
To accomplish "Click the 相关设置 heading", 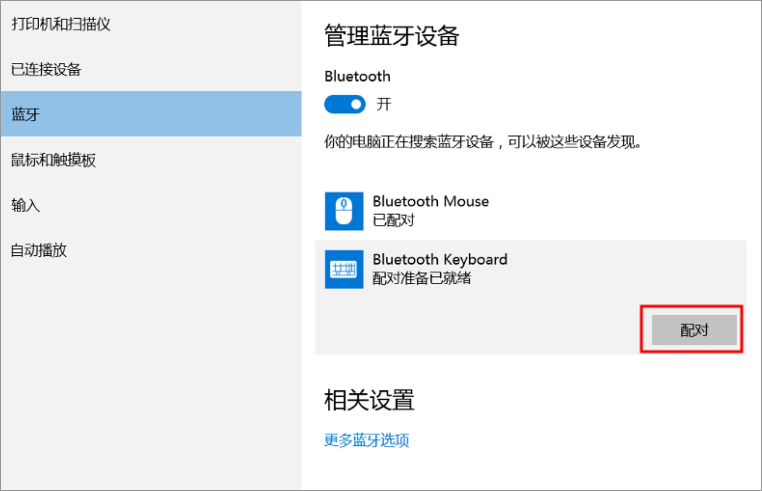I will pyautogui.click(x=369, y=399).
